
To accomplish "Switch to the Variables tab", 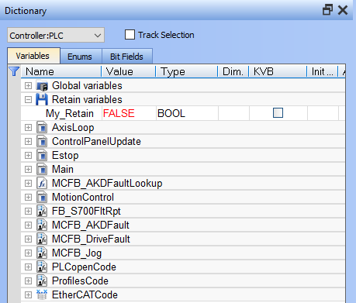I will point(33,56).
